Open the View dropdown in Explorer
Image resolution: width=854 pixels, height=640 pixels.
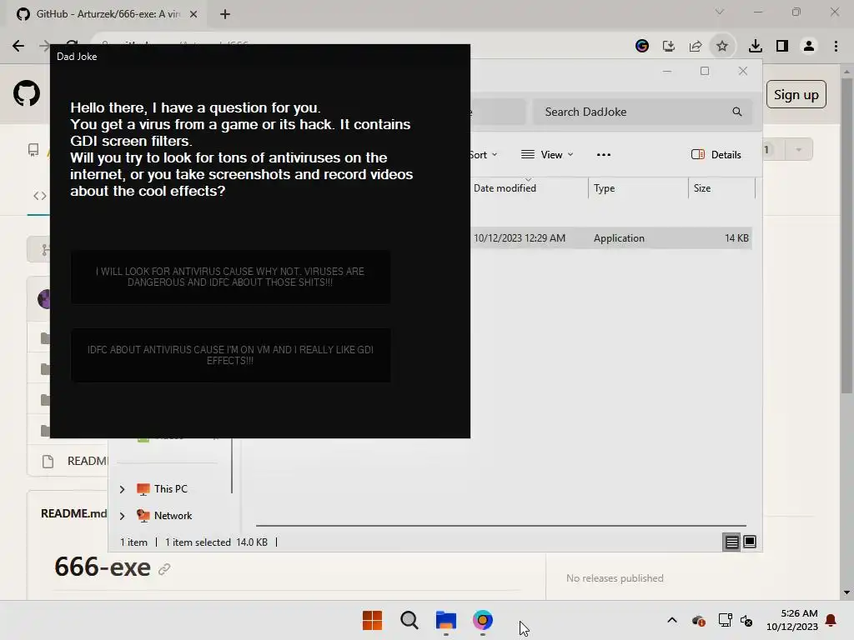(547, 154)
